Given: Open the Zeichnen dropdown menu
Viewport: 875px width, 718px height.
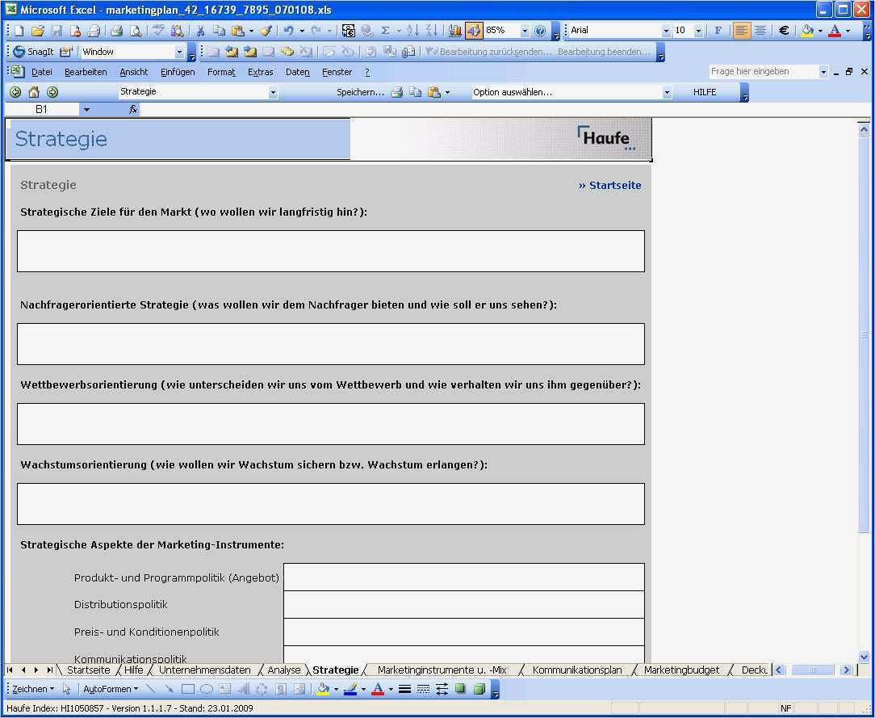Looking at the screenshot, I should (x=33, y=690).
